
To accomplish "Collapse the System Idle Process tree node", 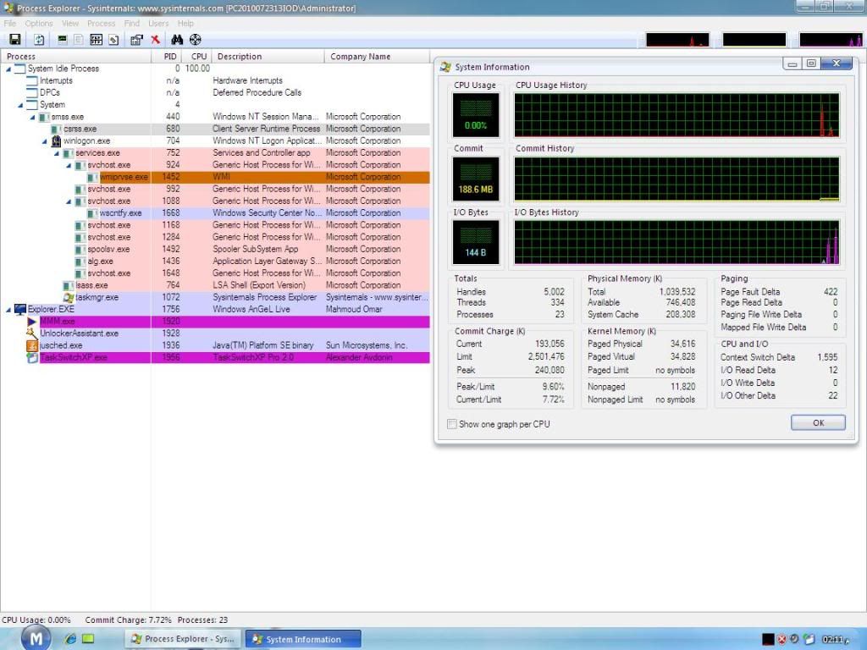I will coord(8,69).
